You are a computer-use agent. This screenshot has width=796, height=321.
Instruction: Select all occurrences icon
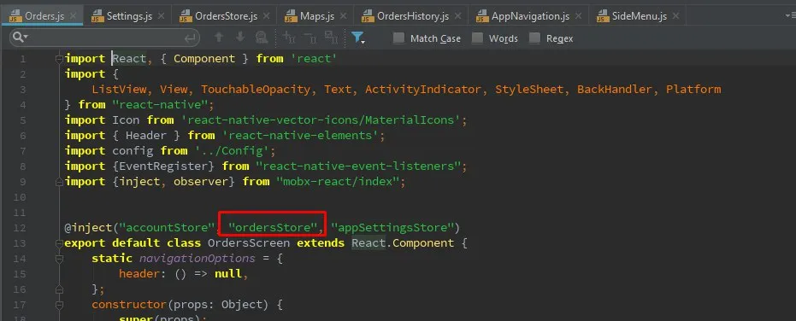331,38
